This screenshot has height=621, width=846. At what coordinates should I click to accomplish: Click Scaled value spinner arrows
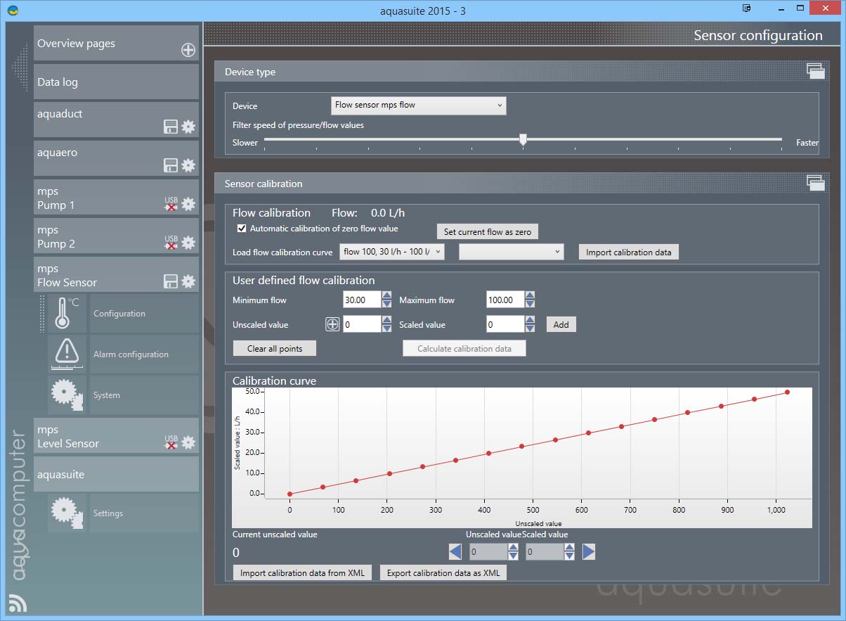pyautogui.click(x=530, y=324)
